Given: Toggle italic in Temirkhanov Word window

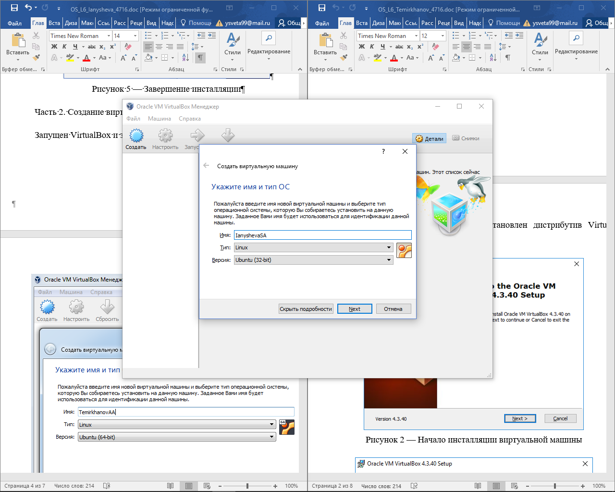Looking at the screenshot, I should tap(372, 47).
